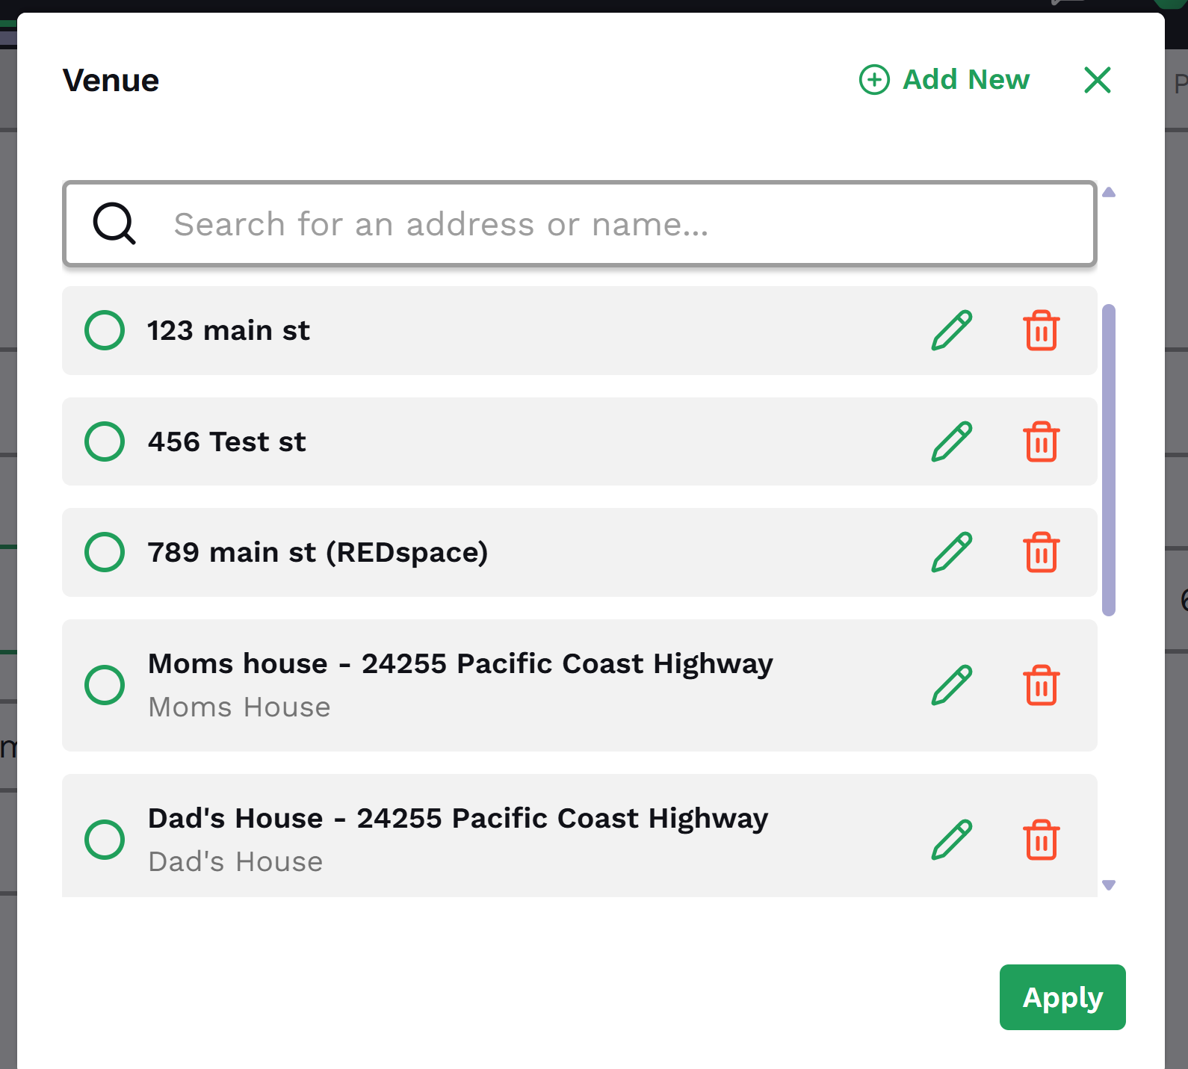Viewport: 1188px width, 1069px height.
Task: Click the venue list scroll down arrow
Action: 1109,885
